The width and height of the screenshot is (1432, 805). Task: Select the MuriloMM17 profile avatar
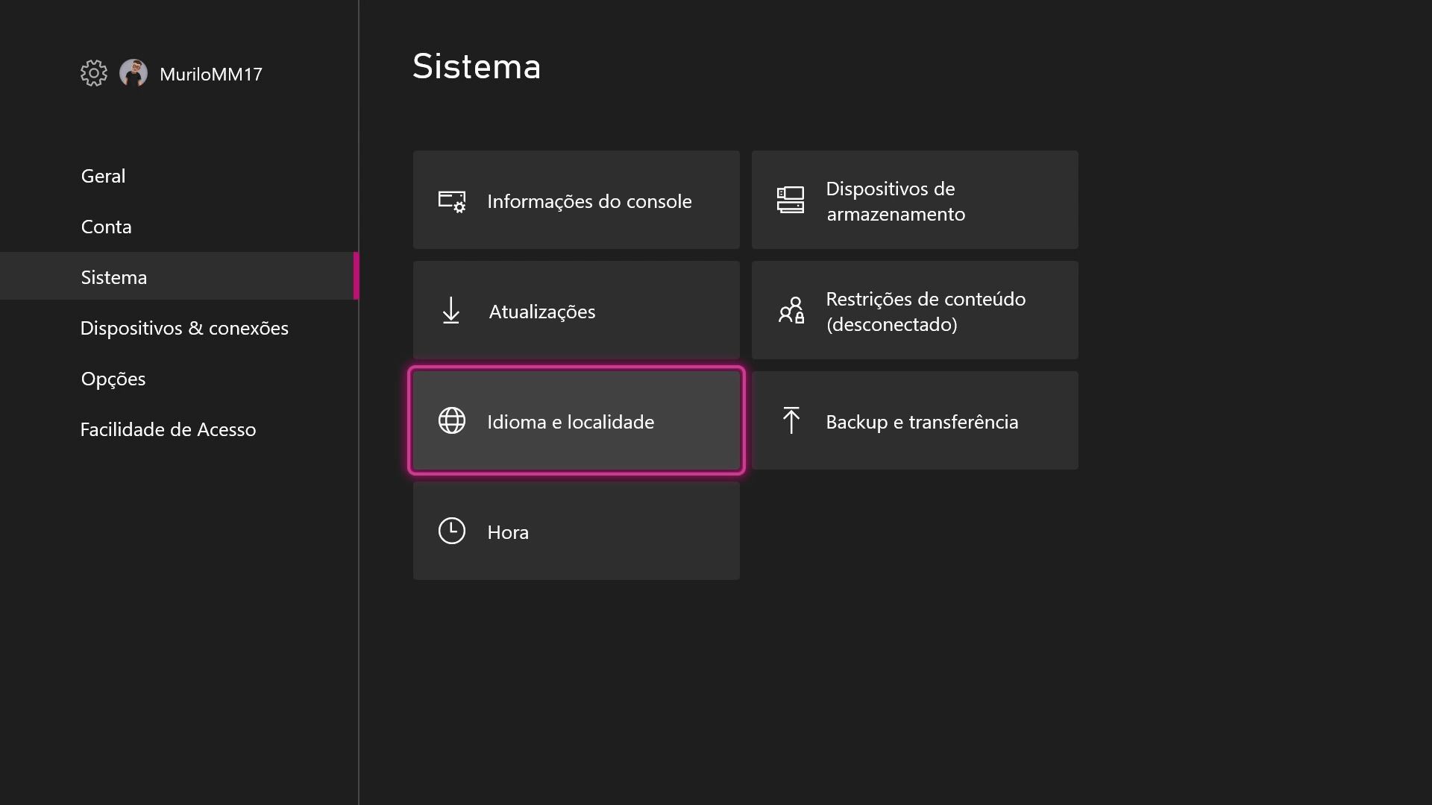134,73
